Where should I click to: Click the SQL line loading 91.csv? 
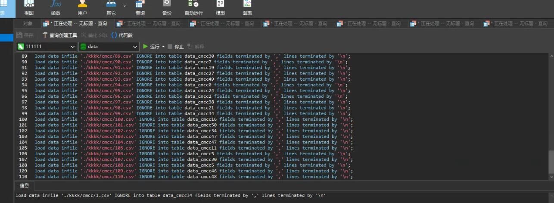tap(193, 68)
